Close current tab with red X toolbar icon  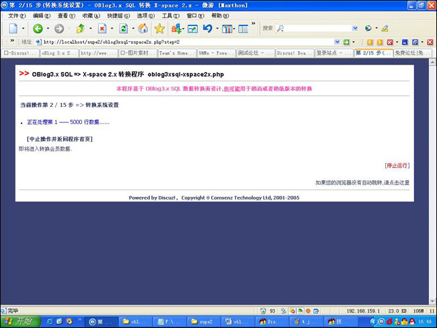pyautogui.click(x=390, y=42)
